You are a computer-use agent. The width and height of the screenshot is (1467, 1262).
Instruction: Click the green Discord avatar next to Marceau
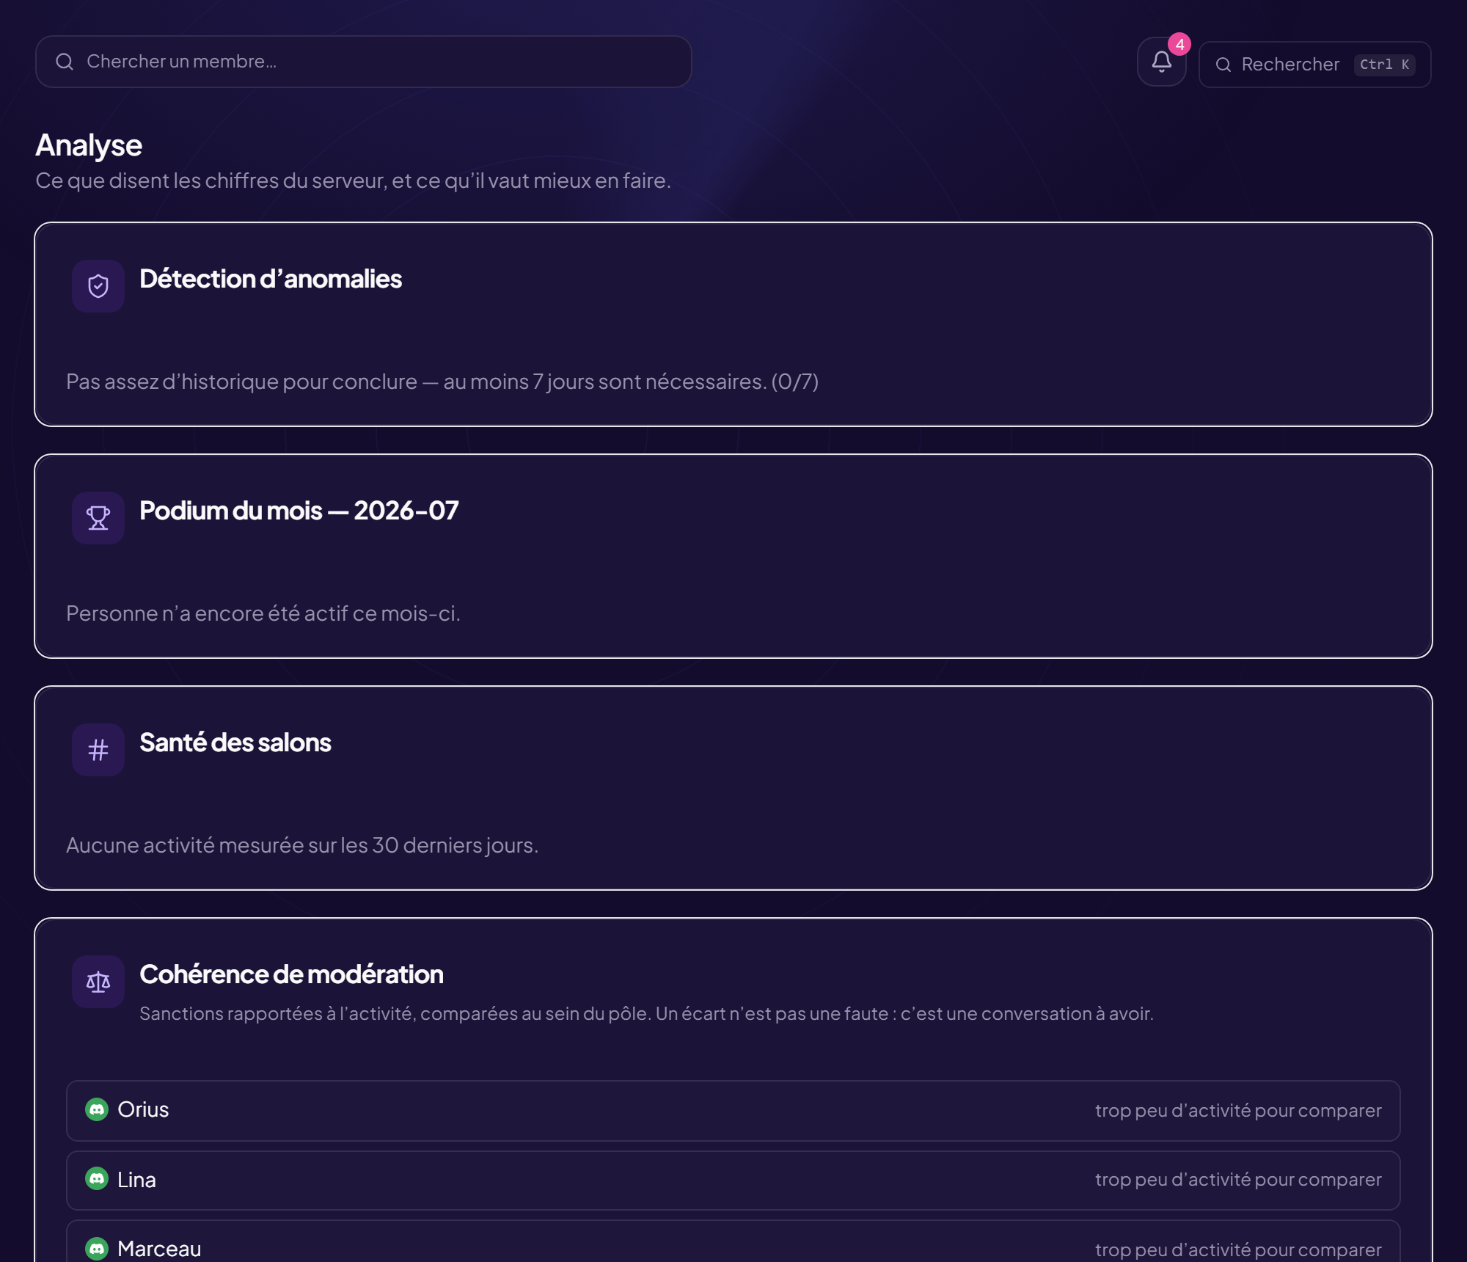pos(97,1249)
